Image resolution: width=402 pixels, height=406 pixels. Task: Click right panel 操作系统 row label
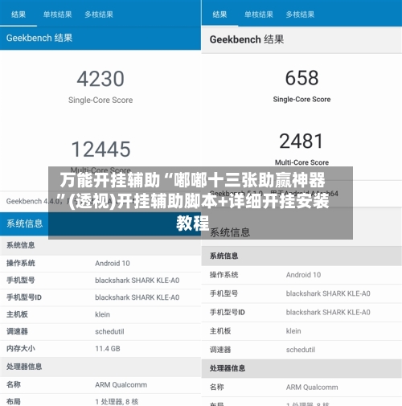tap(224, 275)
